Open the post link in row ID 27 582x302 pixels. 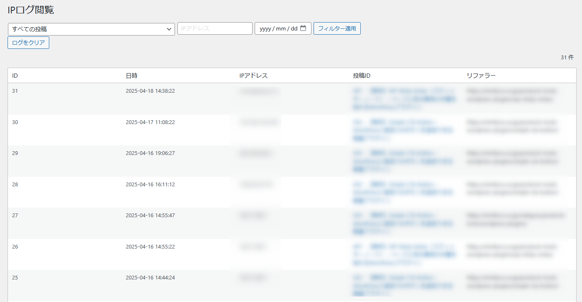403,223
